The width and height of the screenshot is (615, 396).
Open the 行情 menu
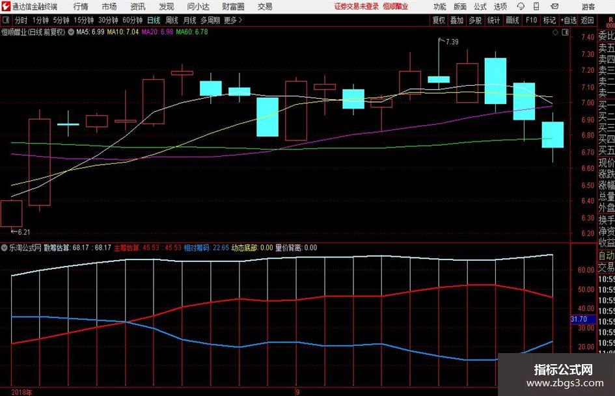pyautogui.click(x=81, y=7)
